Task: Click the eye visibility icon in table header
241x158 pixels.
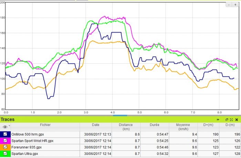Action: 4,127
